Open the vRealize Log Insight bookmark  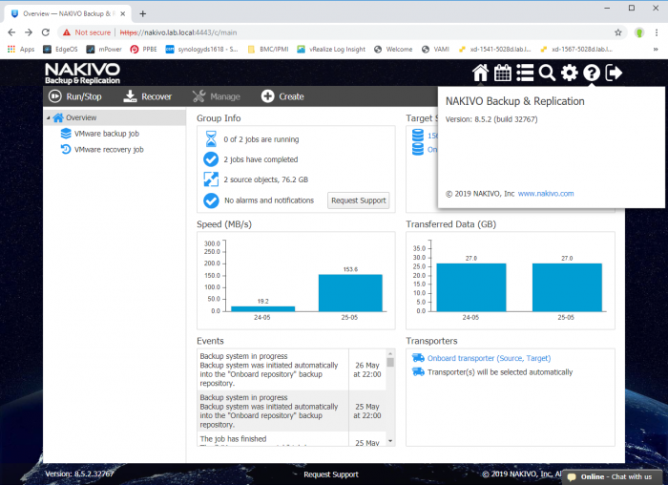tap(331, 49)
